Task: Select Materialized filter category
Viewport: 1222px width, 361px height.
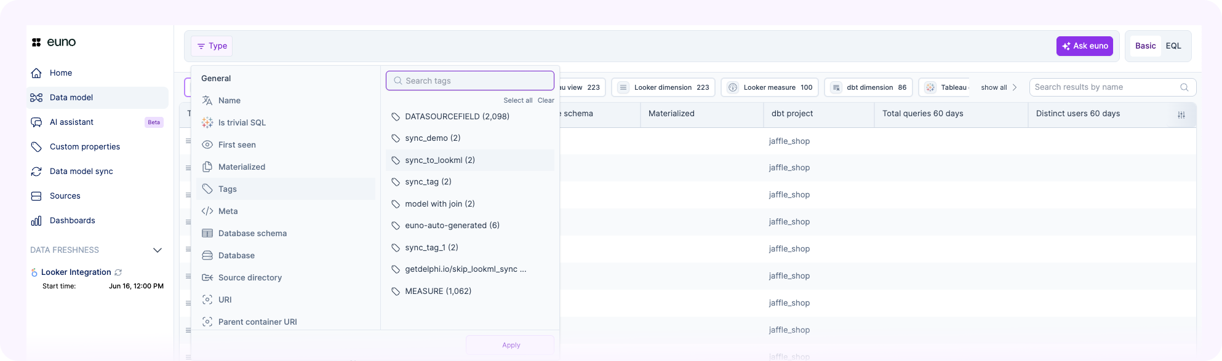Action: [x=241, y=167]
